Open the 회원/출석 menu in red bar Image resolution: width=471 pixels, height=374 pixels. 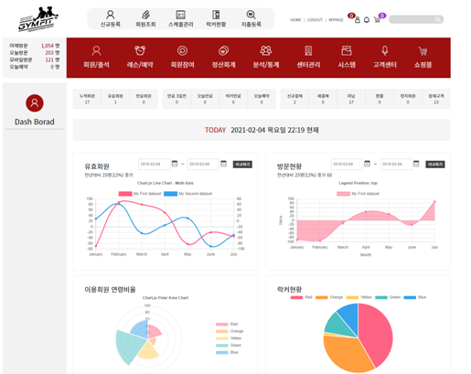tap(96, 57)
